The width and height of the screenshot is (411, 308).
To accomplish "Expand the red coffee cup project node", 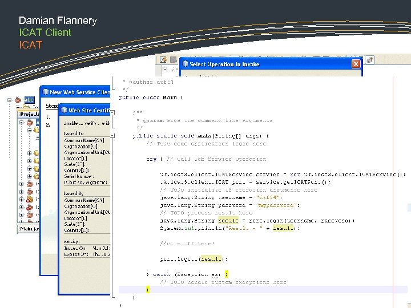I will tap(22, 207).
